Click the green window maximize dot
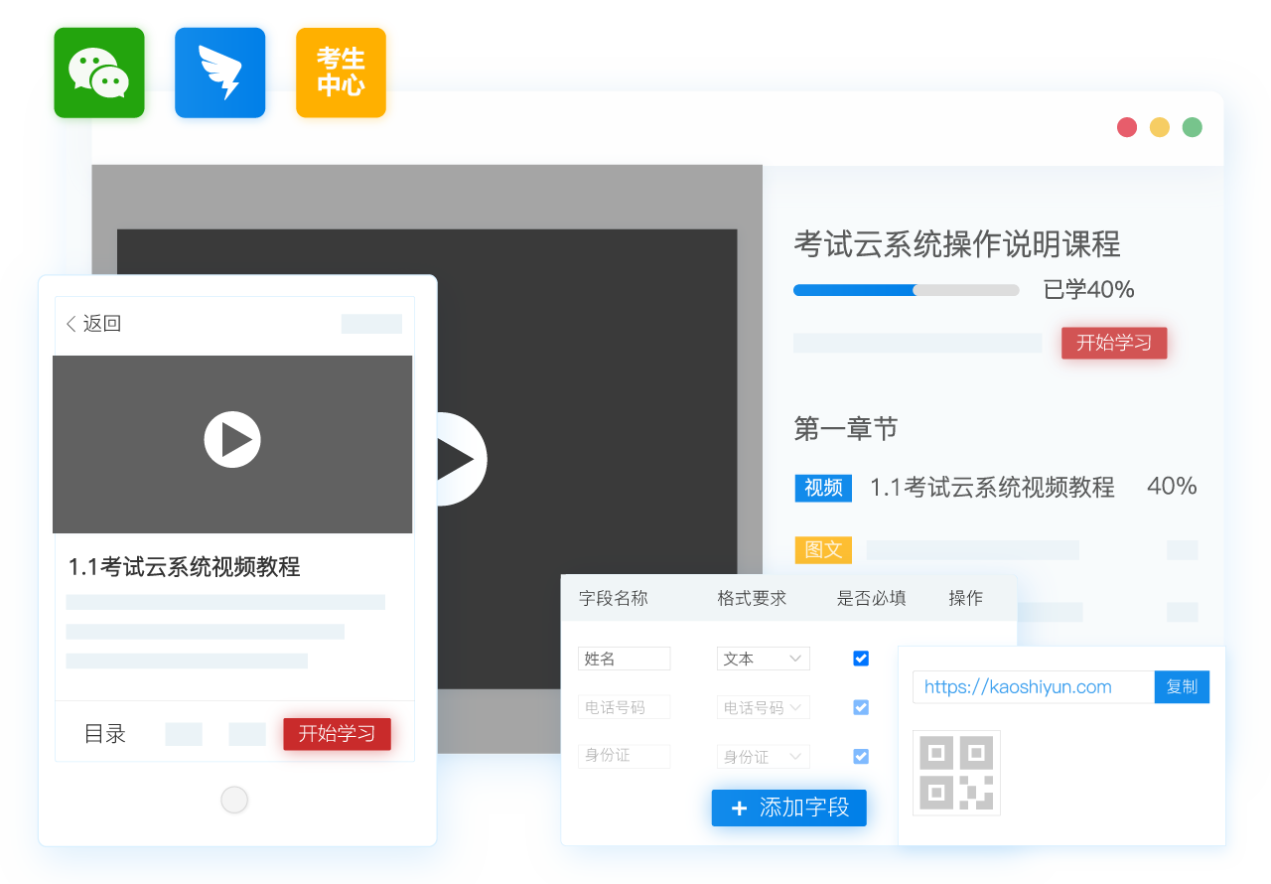This screenshot has height=884, width=1271. pos(1193,127)
